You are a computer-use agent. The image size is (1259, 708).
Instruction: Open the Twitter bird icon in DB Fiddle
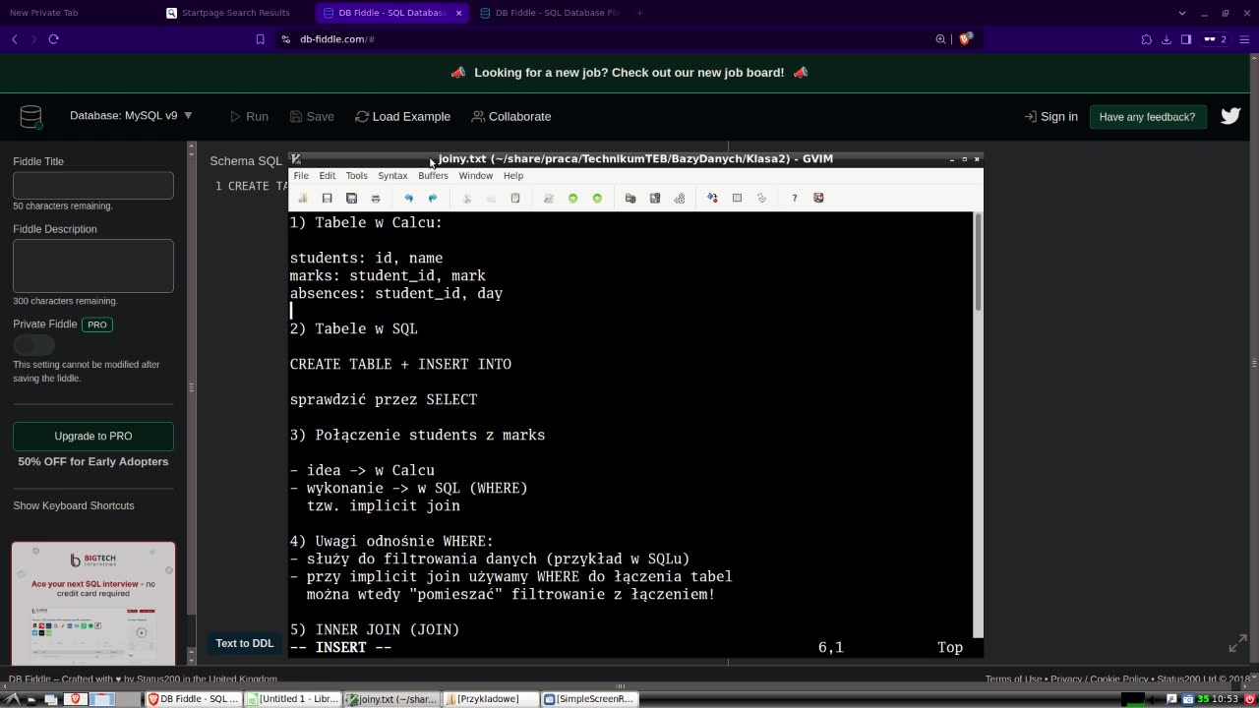[1230, 116]
